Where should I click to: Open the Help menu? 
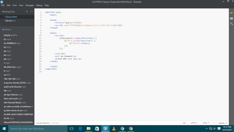(x=46, y=5)
